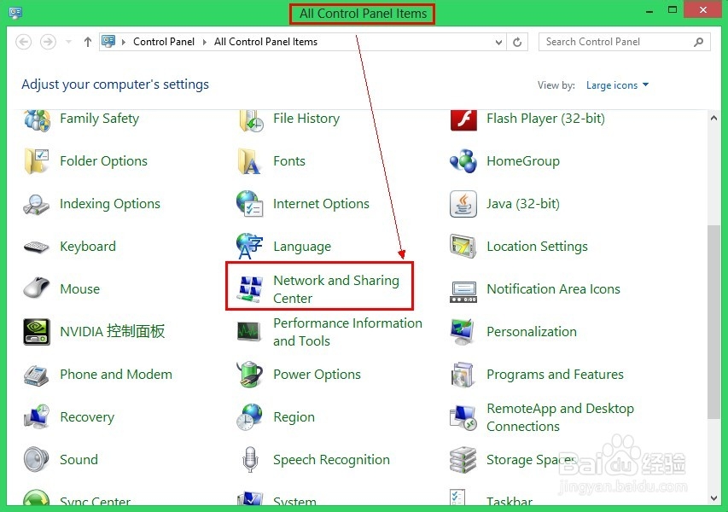Click the Speech Recognition link text
Image resolution: width=728 pixels, height=512 pixels.
click(331, 460)
